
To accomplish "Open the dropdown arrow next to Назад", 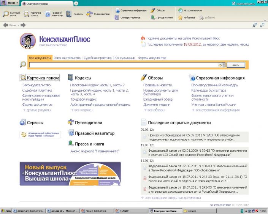I will [18, 25].
